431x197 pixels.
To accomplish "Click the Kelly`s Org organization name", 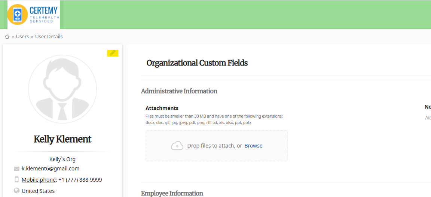I will coord(62,159).
